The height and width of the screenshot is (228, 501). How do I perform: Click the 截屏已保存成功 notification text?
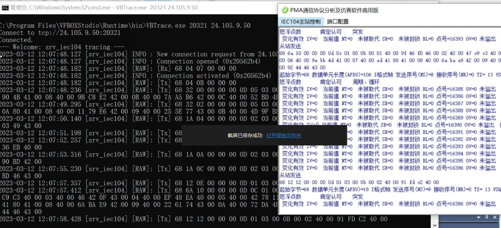click(x=245, y=136)
